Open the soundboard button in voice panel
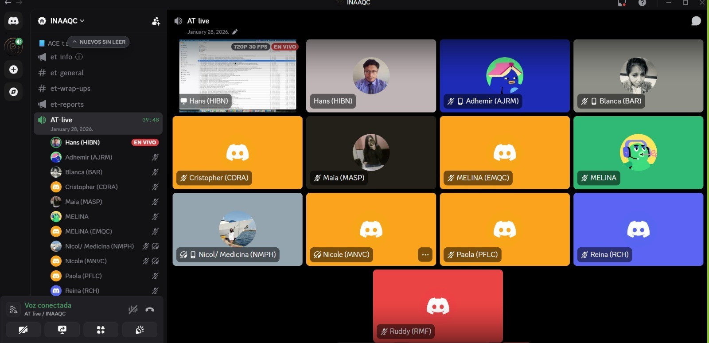Image resolution: width=709 pixels, height=343 pixels. coord(140,330)
